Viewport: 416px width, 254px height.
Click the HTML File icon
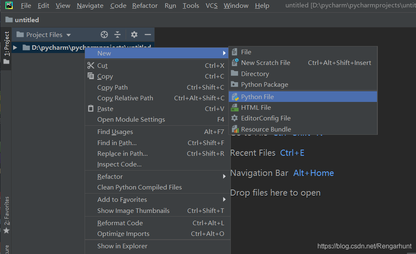235,108
